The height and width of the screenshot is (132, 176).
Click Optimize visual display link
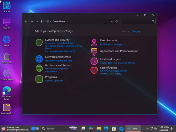pos(110,74)
